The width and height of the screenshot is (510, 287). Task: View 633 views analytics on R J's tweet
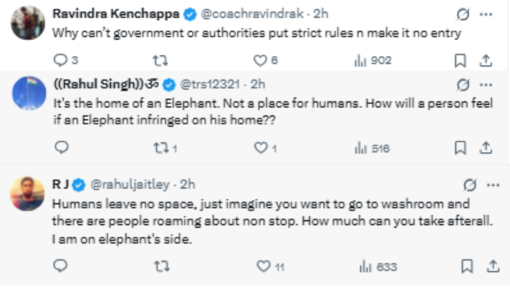(x=378, y=267)
